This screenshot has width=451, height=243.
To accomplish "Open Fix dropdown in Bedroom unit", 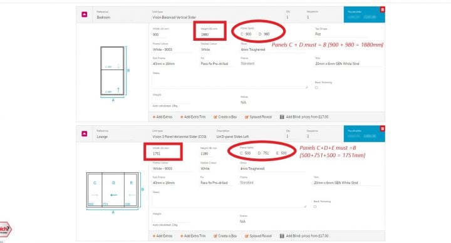I will click(215, 64).
